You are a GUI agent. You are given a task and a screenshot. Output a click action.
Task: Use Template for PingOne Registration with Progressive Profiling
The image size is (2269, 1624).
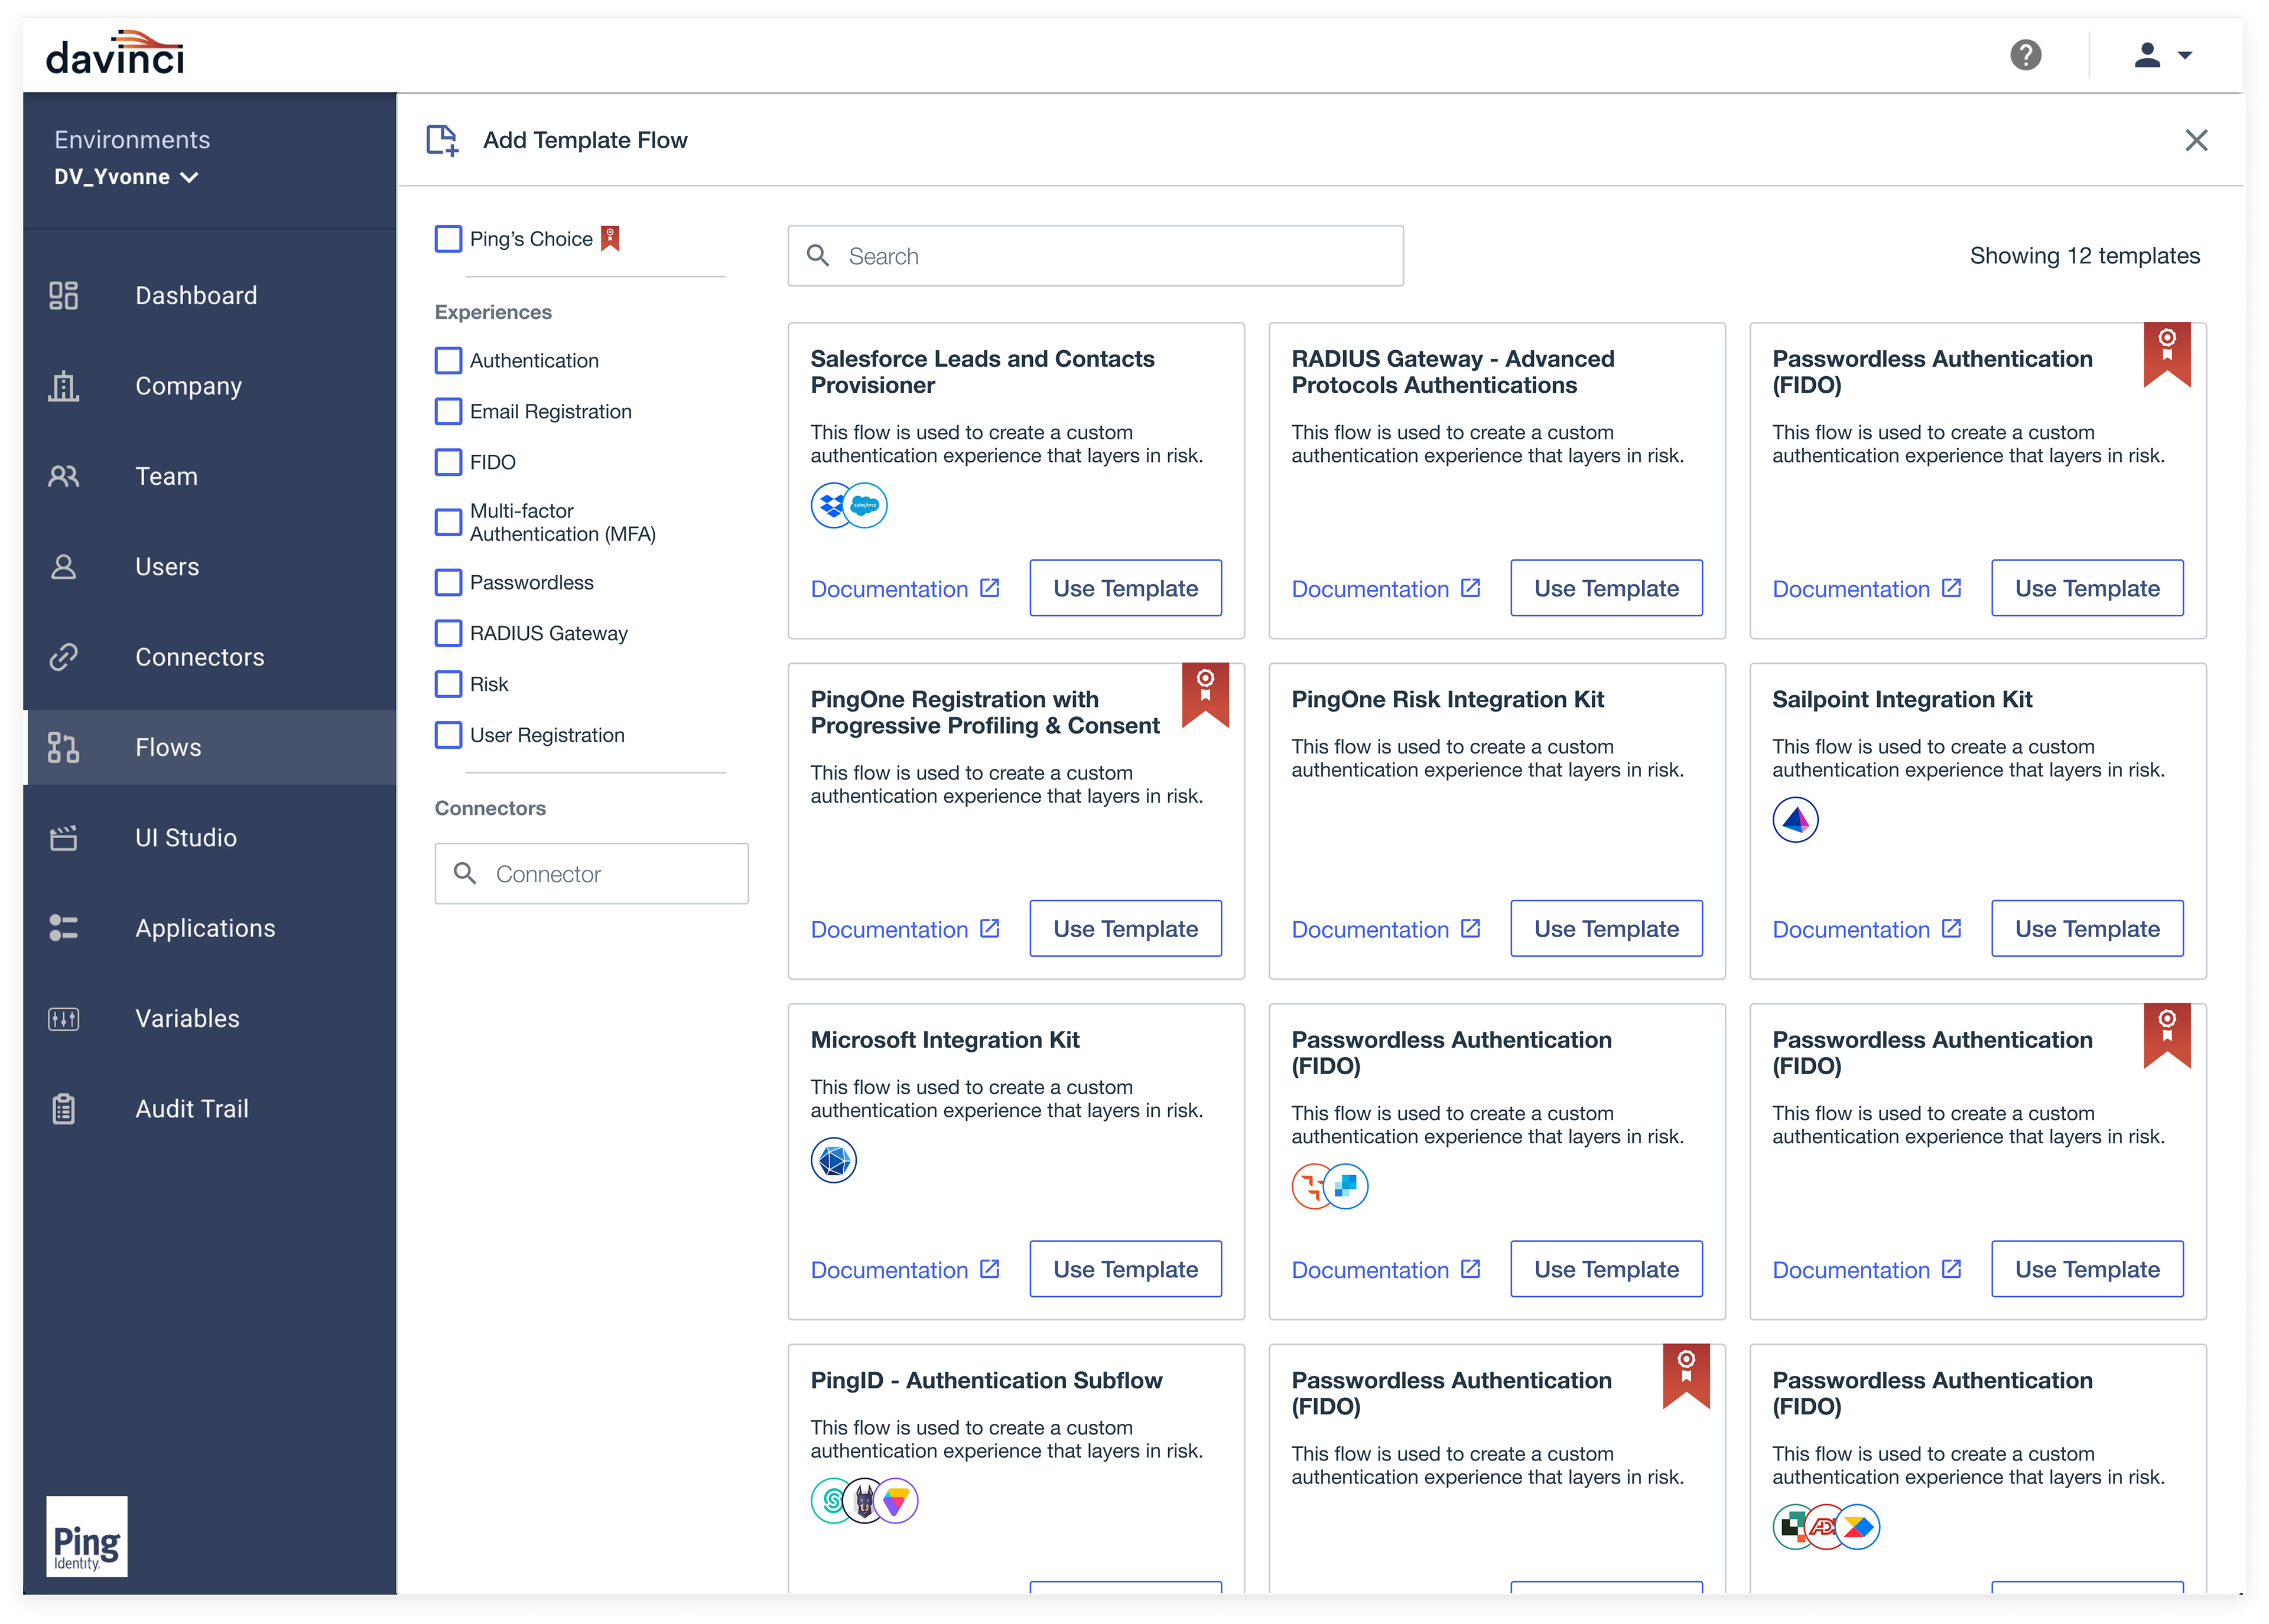[x=1126, y=930]
